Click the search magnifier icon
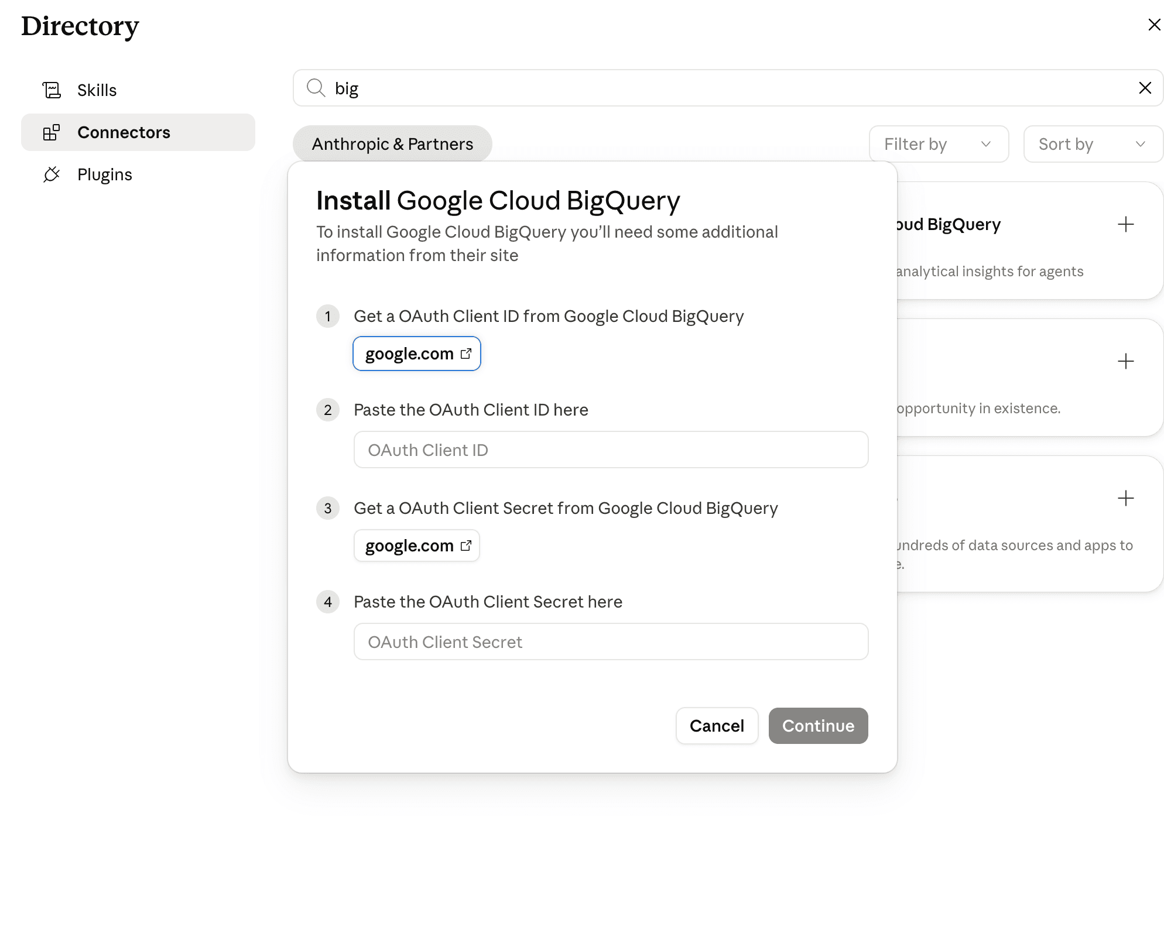This screenshot has height=933, width=1164. (316, 88)
